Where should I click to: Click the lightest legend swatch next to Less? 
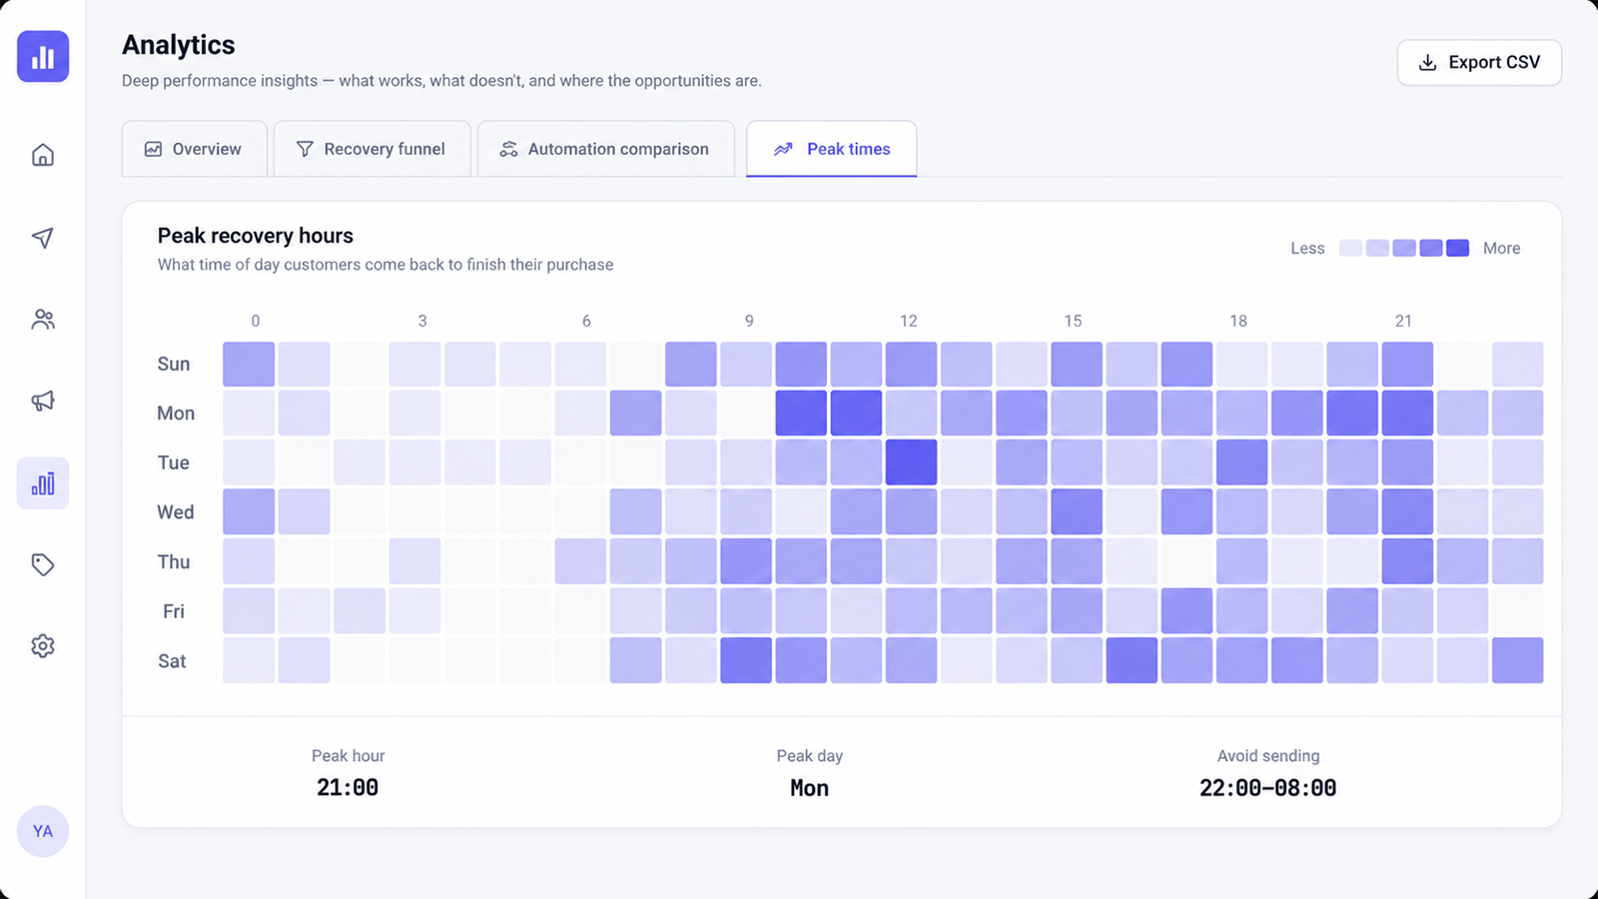point(1350,248)
